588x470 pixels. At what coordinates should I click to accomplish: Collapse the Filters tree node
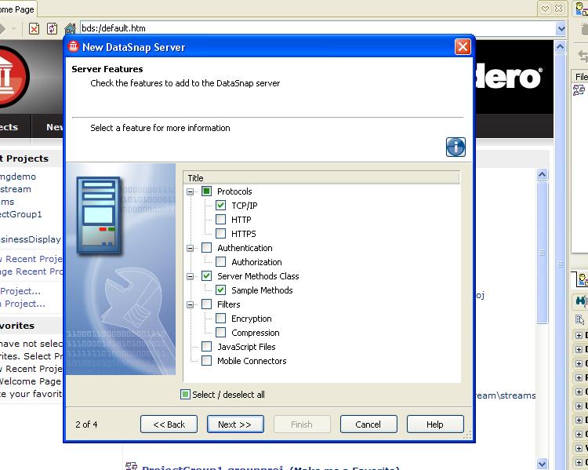click(x=191, y=304)
